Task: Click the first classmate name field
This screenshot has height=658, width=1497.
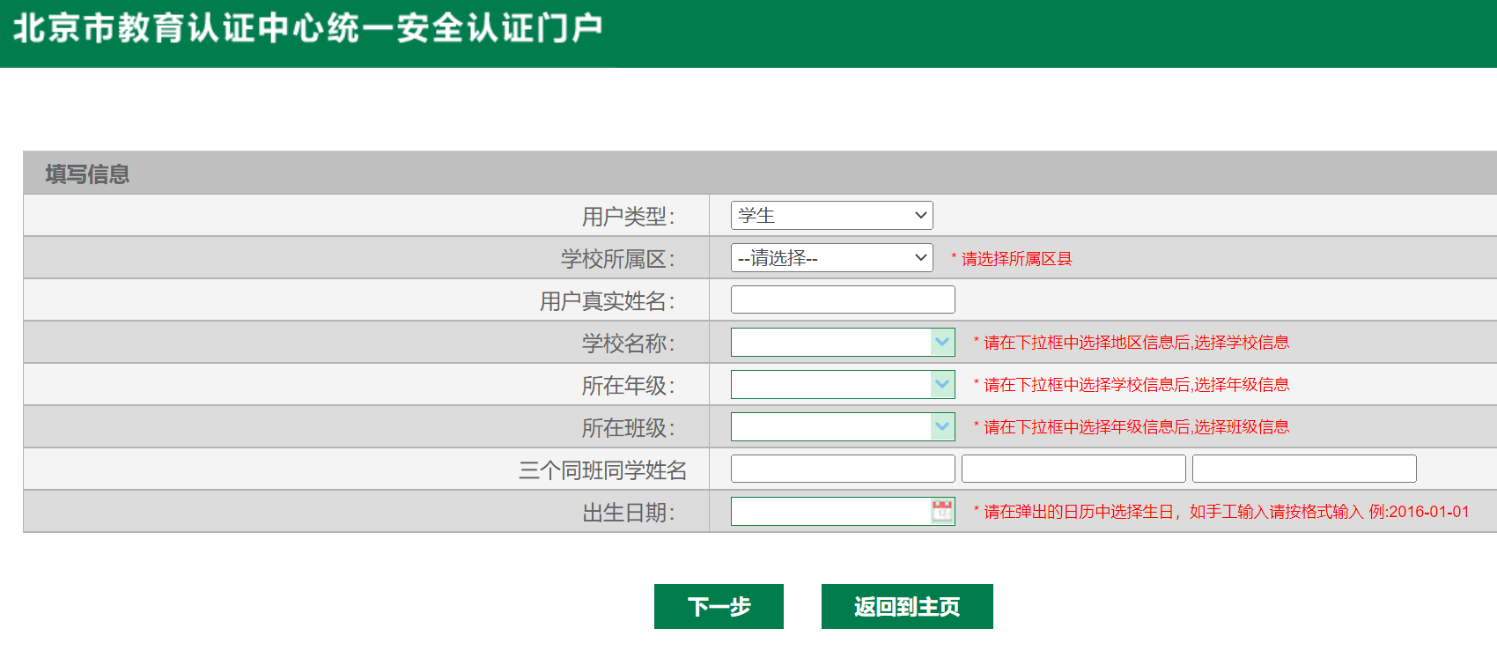Action: (x=843, y=469)
